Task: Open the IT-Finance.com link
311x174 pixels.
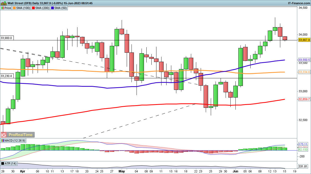Action: pos(299,3)
